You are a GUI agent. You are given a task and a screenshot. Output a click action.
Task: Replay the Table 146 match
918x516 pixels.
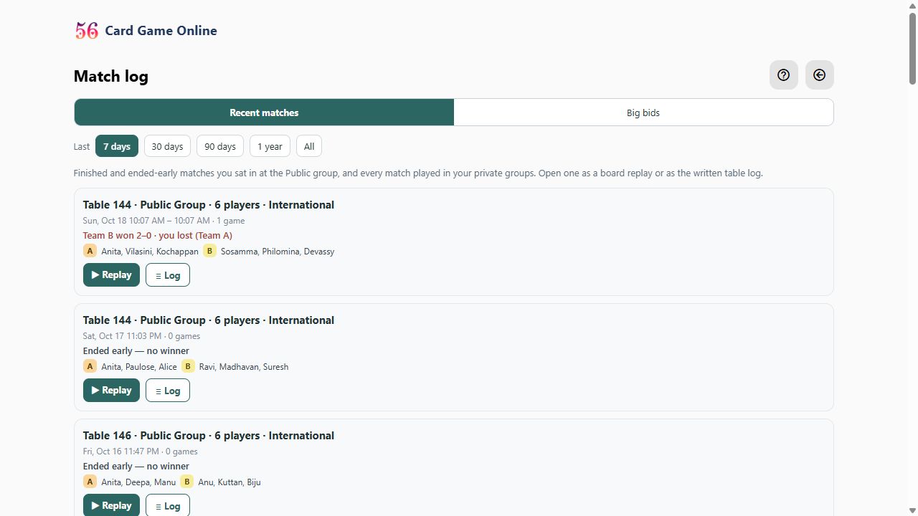[111, 505]
